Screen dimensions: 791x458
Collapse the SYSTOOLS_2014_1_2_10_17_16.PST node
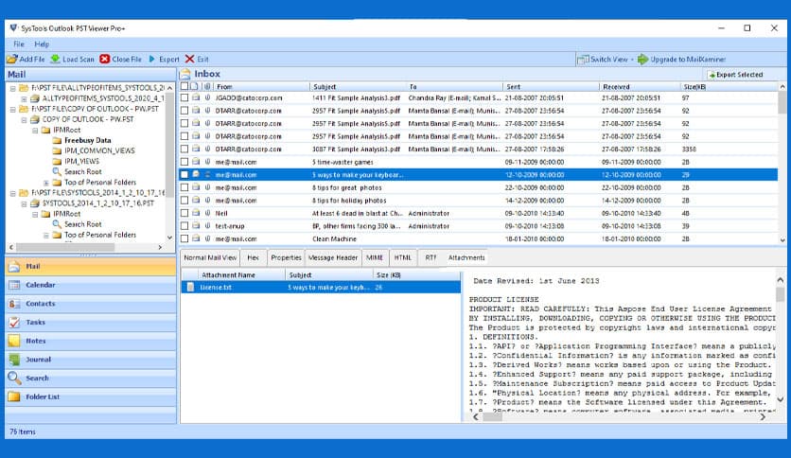coord(24,203)
